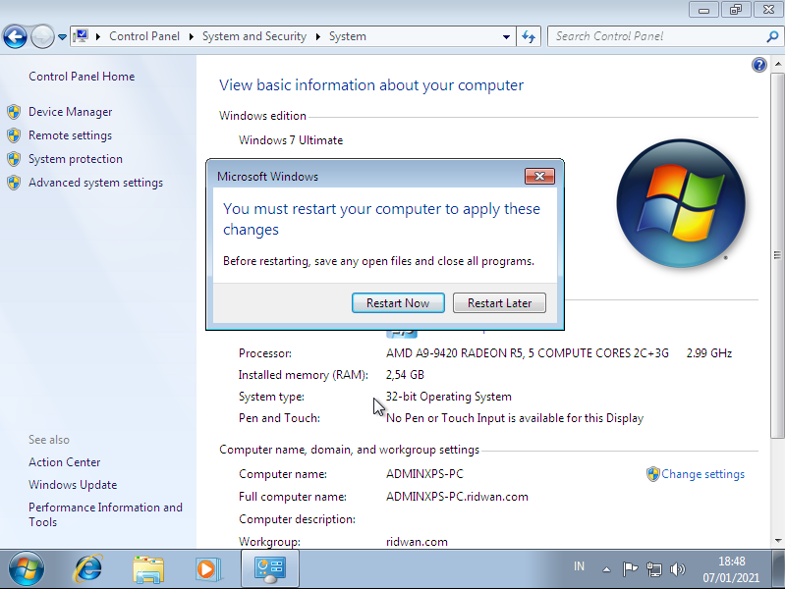Open Device Manager link
785x589 pixels.
click(70, 112)
